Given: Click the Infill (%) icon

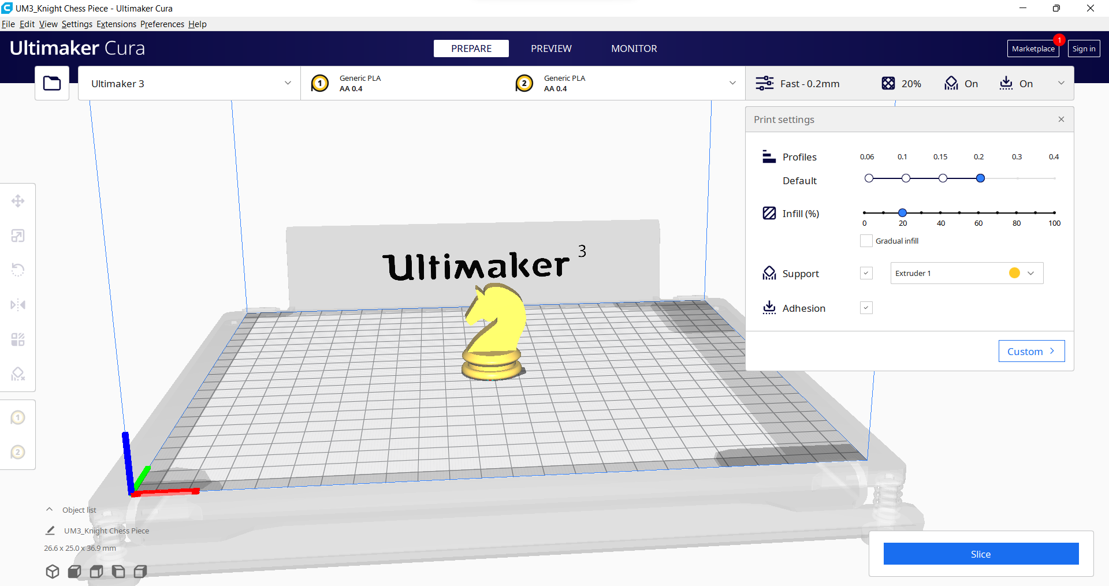Looking at the screenshot, I should (x=769, y=213).
